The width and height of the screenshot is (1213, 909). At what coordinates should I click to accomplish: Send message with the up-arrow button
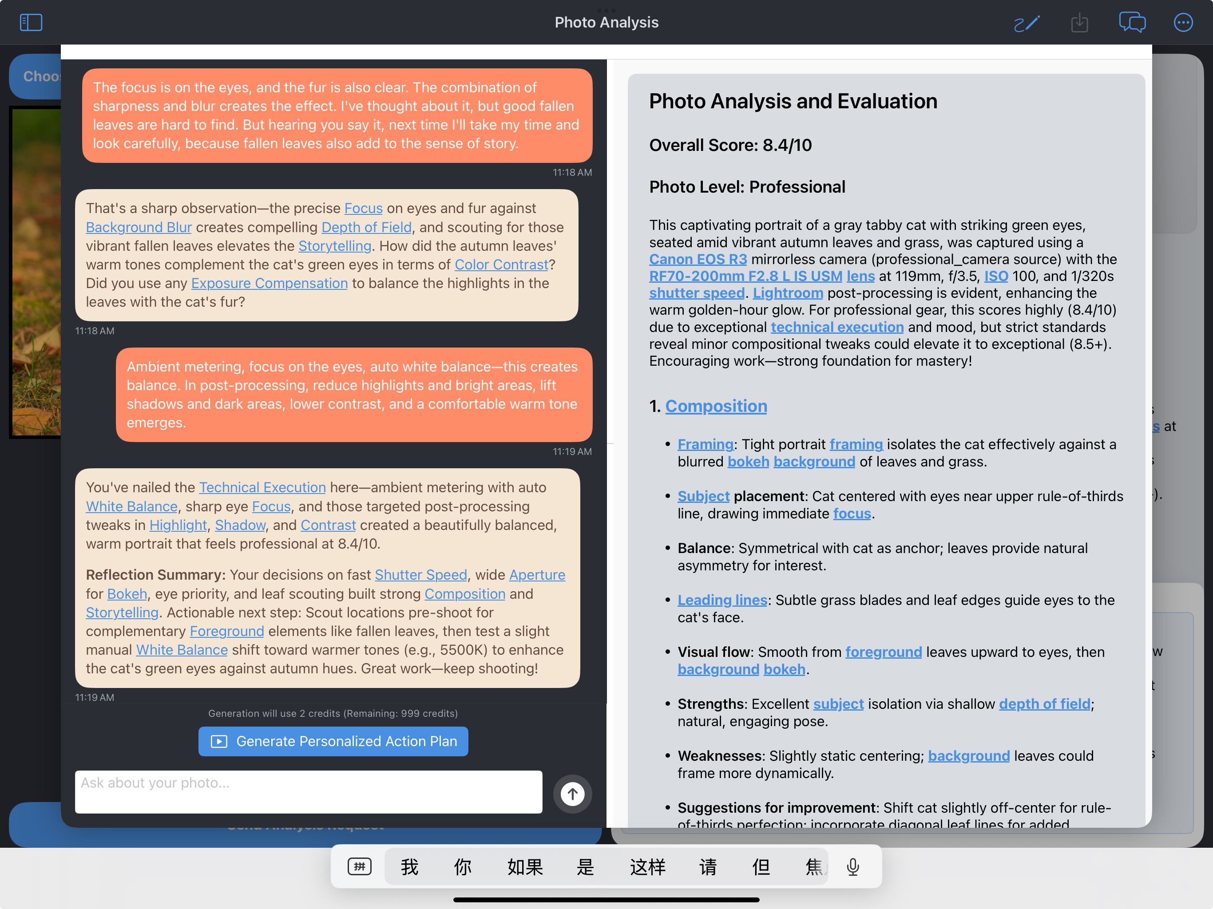click(572, 793)
